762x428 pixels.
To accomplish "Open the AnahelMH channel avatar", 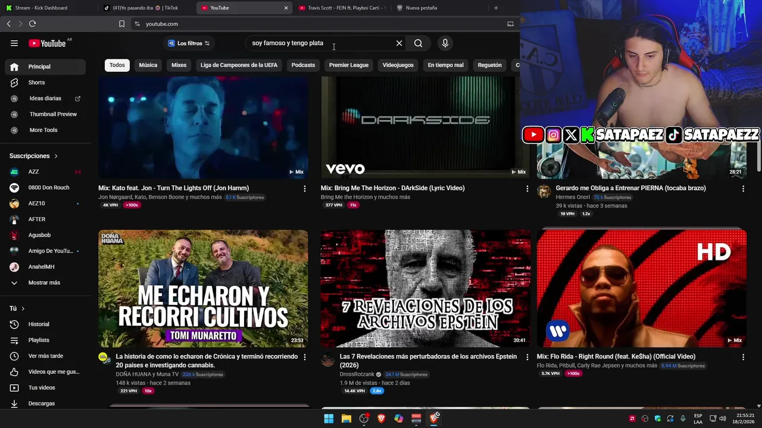I will click(x=14, y=267).
